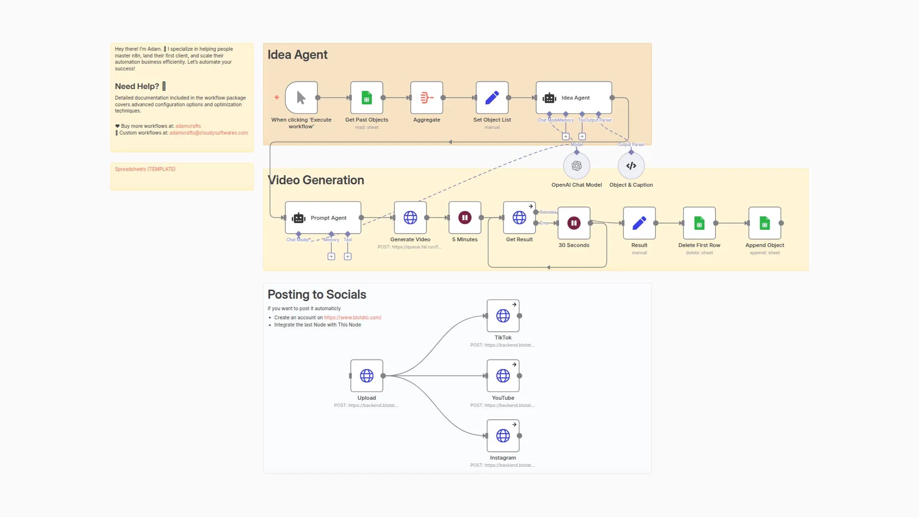The width and height of the screenshot is (919, 517).
Task: Click the 30 Seconds wait node
Action: pyautogui.click(x=573, y=223)
